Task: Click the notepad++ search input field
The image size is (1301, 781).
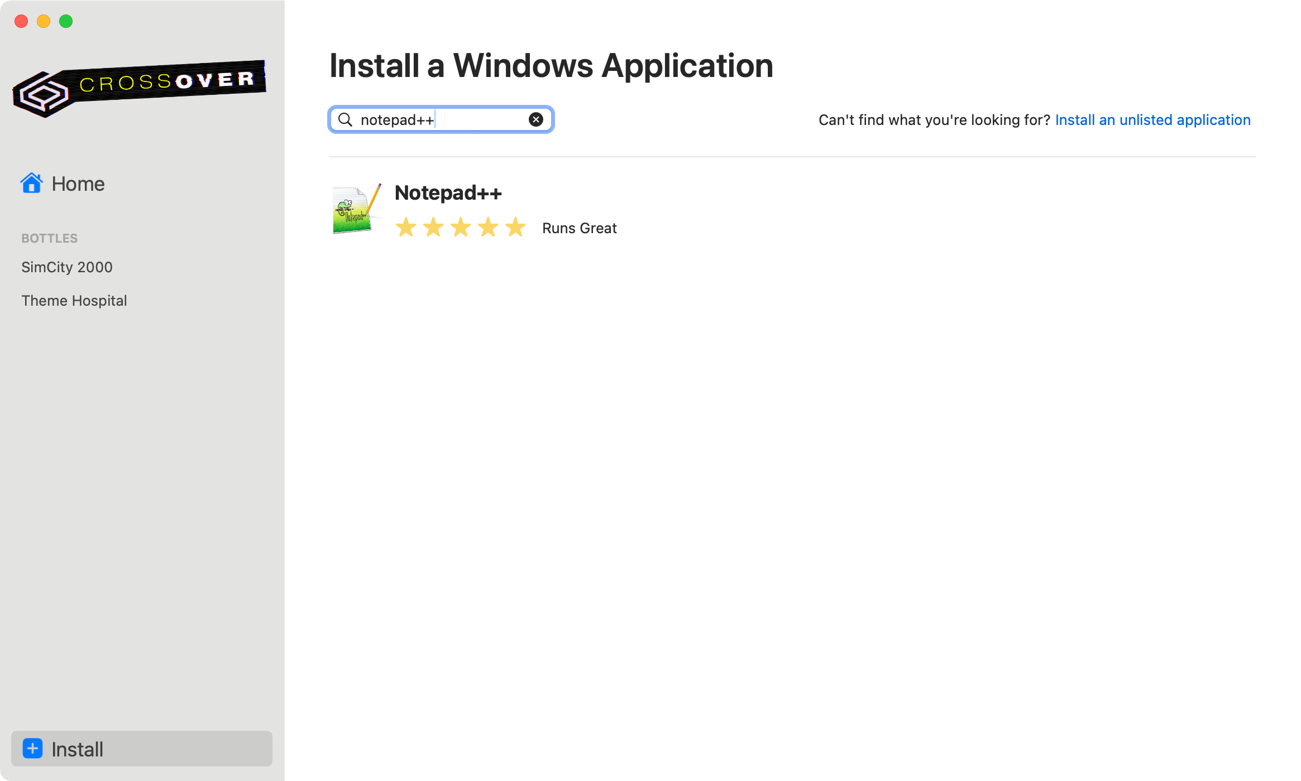Action: click(442, 119)
